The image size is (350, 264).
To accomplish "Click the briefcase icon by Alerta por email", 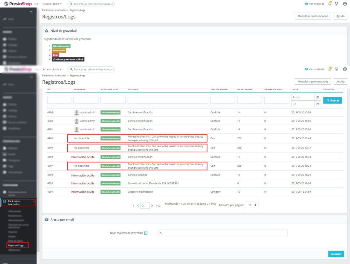I will pos(47,220).
